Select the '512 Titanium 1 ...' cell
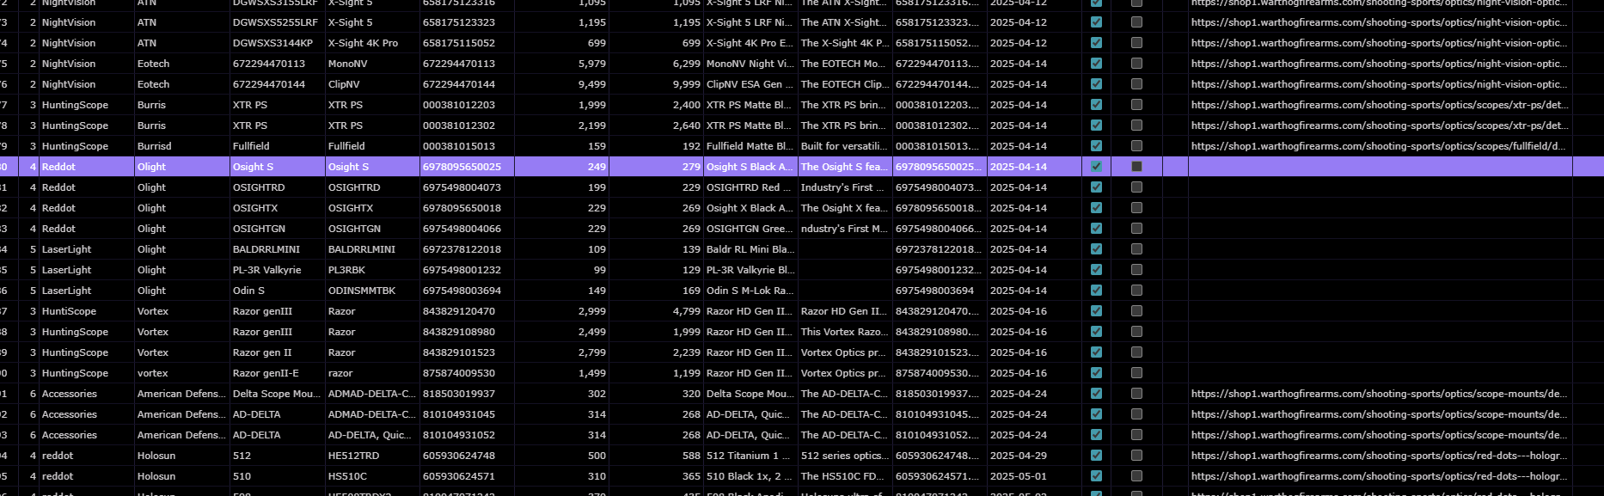Viewport: 1604px width, 496px height. pos(750,456)
